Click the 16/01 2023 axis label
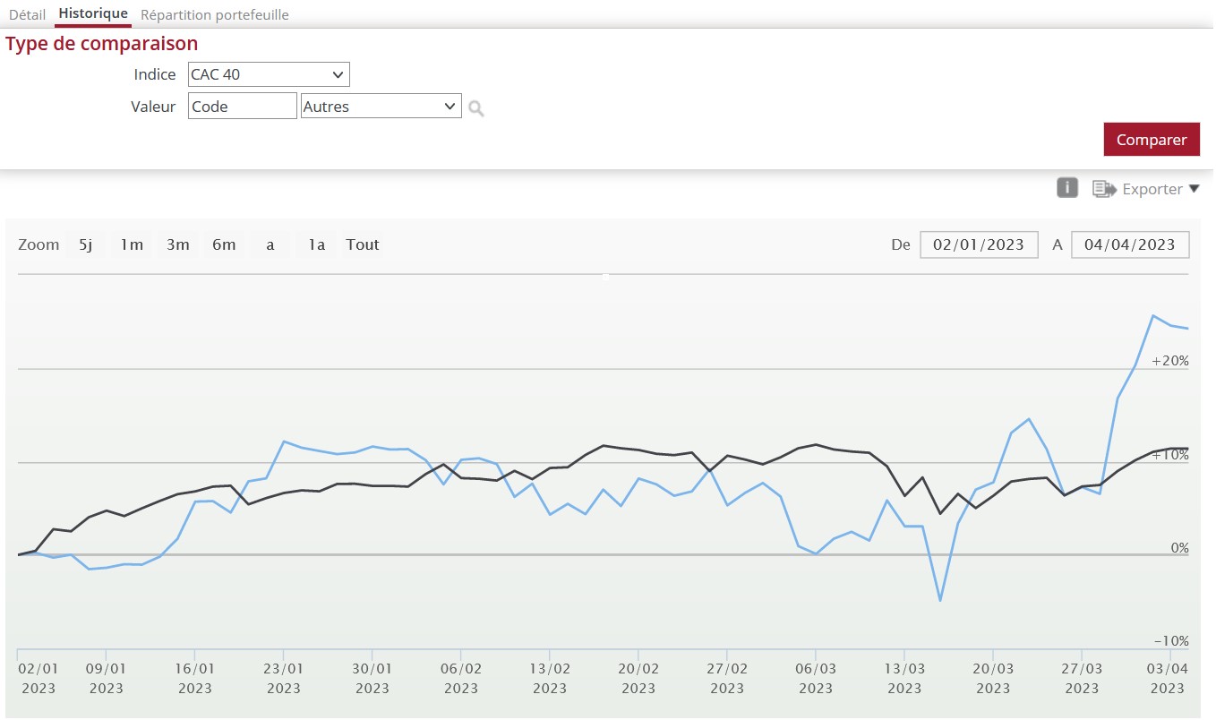1216x720 pixels. pos(195,678)
